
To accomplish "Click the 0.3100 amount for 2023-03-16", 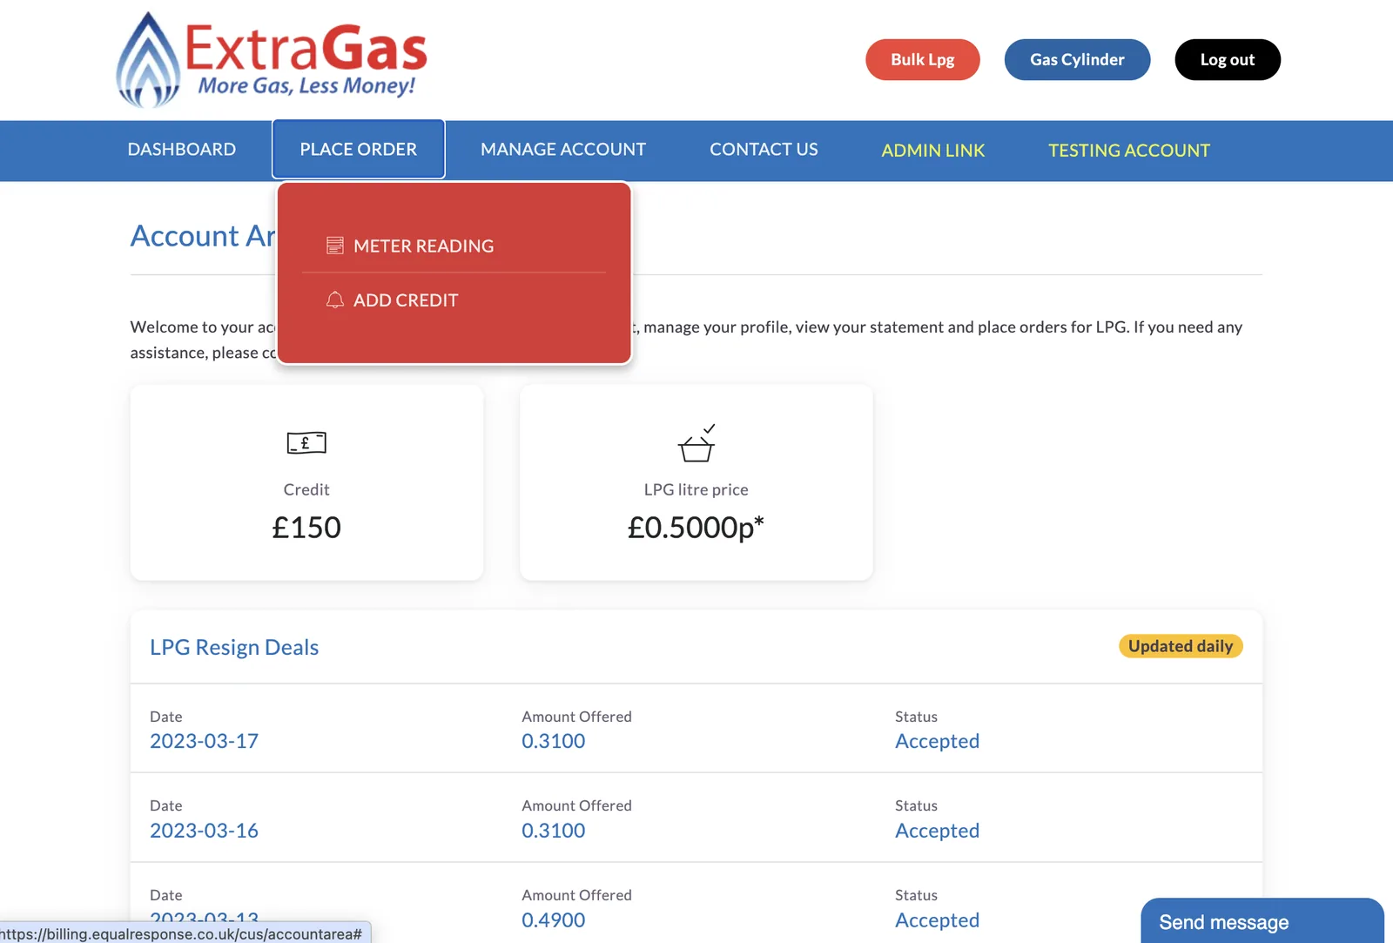I will [554, 831].
